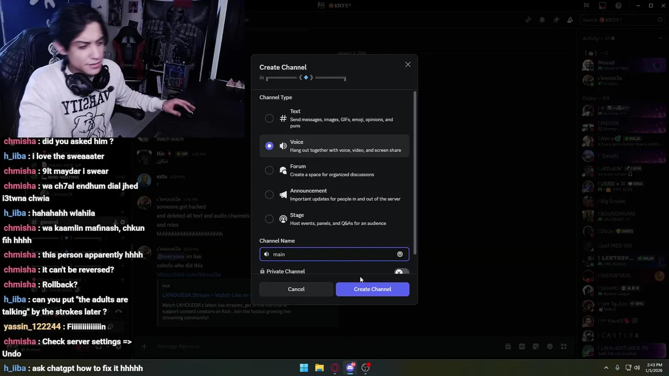Image resolution: width=669 pixels, height=376 pixels.
Task: Open member ! C A S T L E
Action: tap(622, 335)
